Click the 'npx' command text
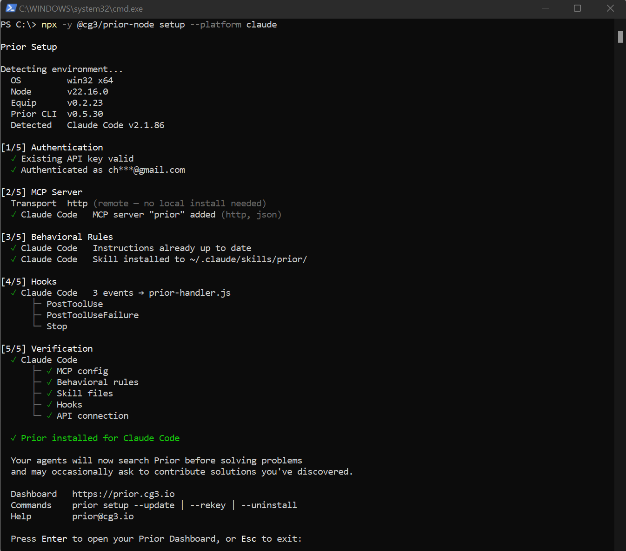The width and height of the screenshot is (626, 551). [x=49, y=25]
